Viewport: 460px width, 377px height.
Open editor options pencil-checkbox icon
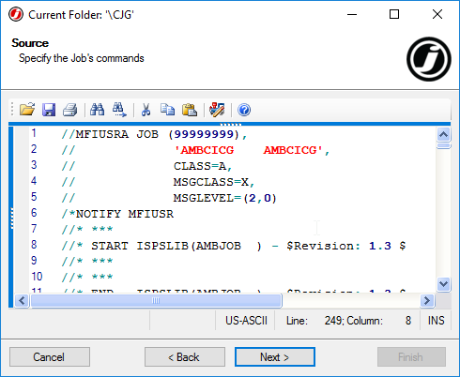pos(217,110)
